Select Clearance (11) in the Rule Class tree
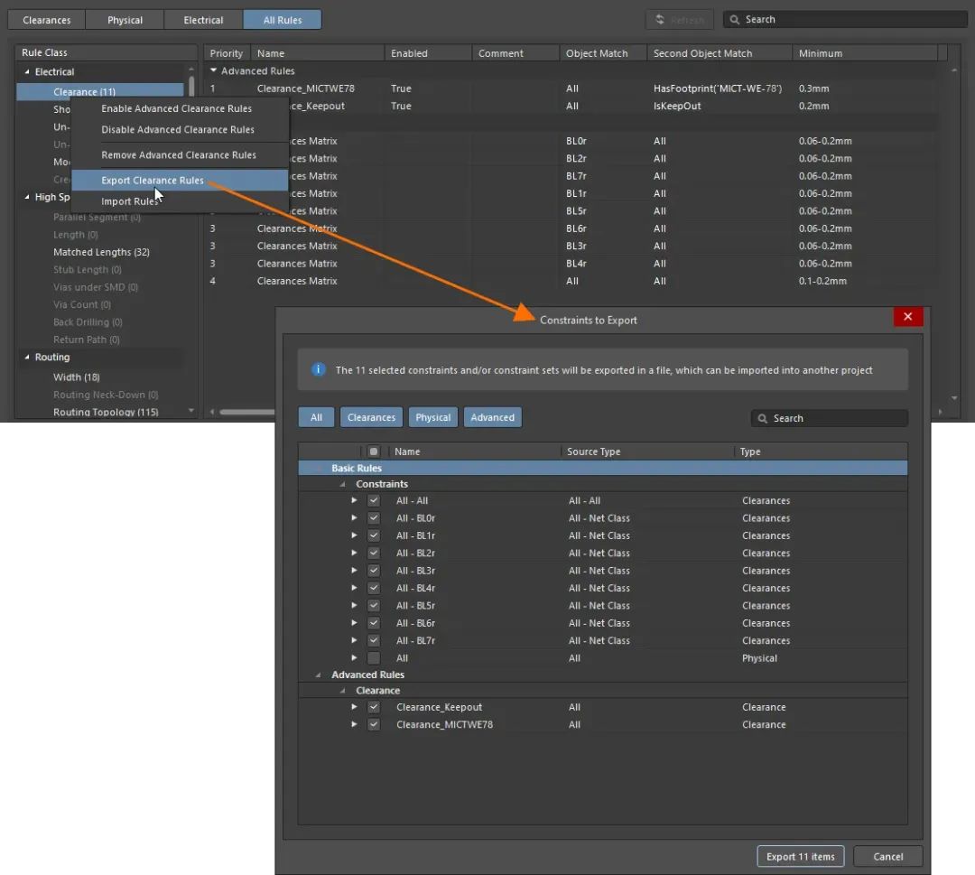Viewport: 975px width, 875px height. (x=100, y=91)
